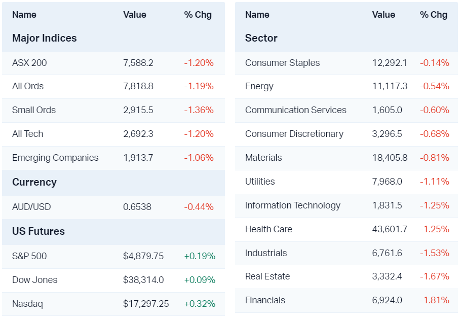Open the Communication Services sector
This screenshot has height=319, width=460.
pyautogui.click(x=295, y=110)
